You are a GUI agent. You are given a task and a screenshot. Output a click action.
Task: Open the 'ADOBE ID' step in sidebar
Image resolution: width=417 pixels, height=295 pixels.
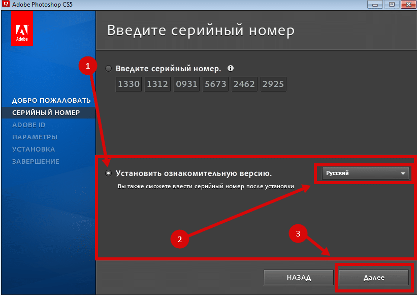(x=29, y=125)
